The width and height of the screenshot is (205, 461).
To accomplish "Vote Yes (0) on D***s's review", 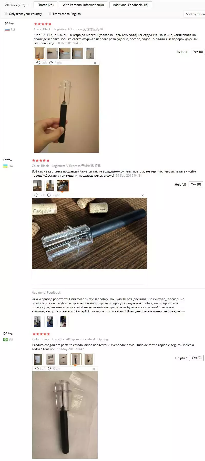I will (197, 358).
